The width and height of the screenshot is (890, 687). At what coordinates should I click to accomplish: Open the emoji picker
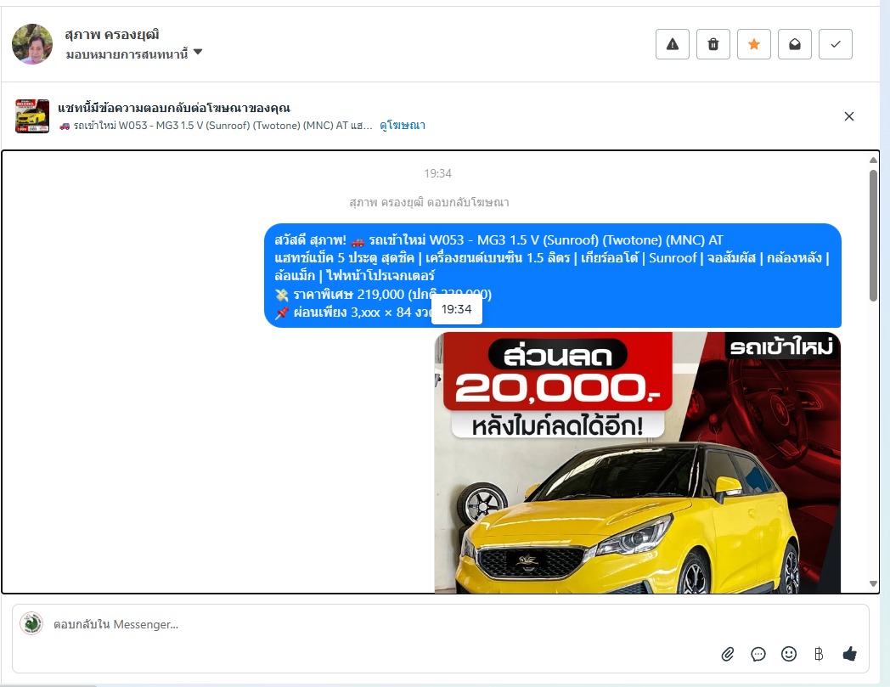pyautogui.click(x=789, y=654)
